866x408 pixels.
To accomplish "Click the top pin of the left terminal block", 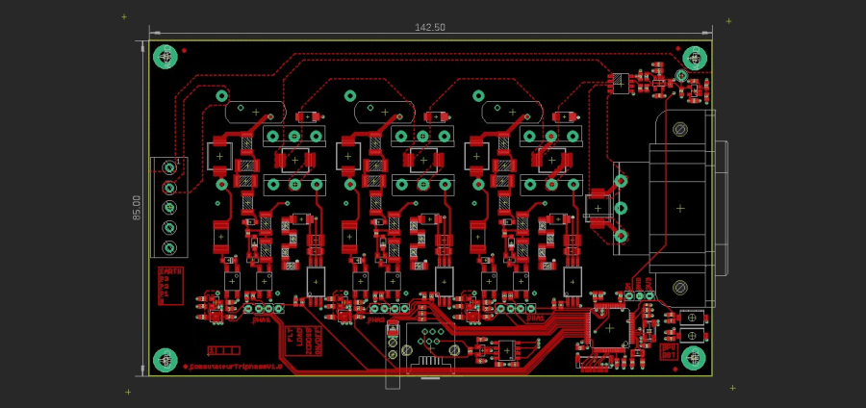I will click(x=170, y=168).
